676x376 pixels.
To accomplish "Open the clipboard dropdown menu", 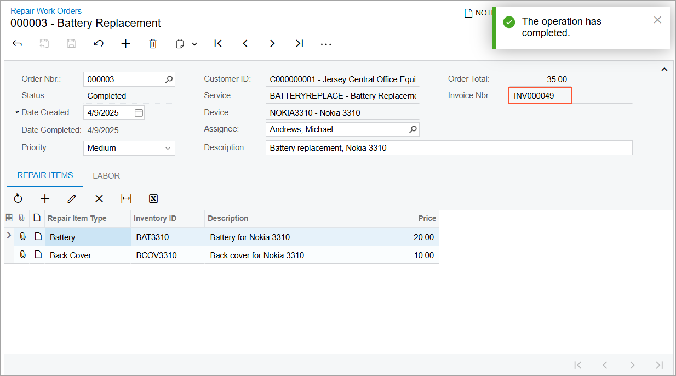I will [194, 44].
